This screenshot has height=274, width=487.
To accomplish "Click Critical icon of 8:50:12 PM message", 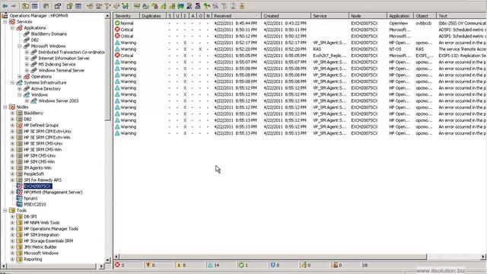I will click(x=117, y=36).
